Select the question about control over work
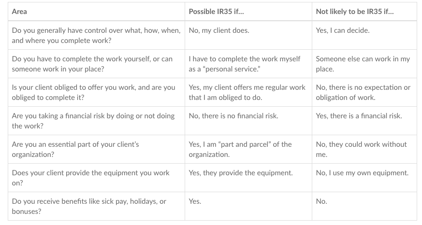Viewport: 422px width, 225px height. pos(96,35)
